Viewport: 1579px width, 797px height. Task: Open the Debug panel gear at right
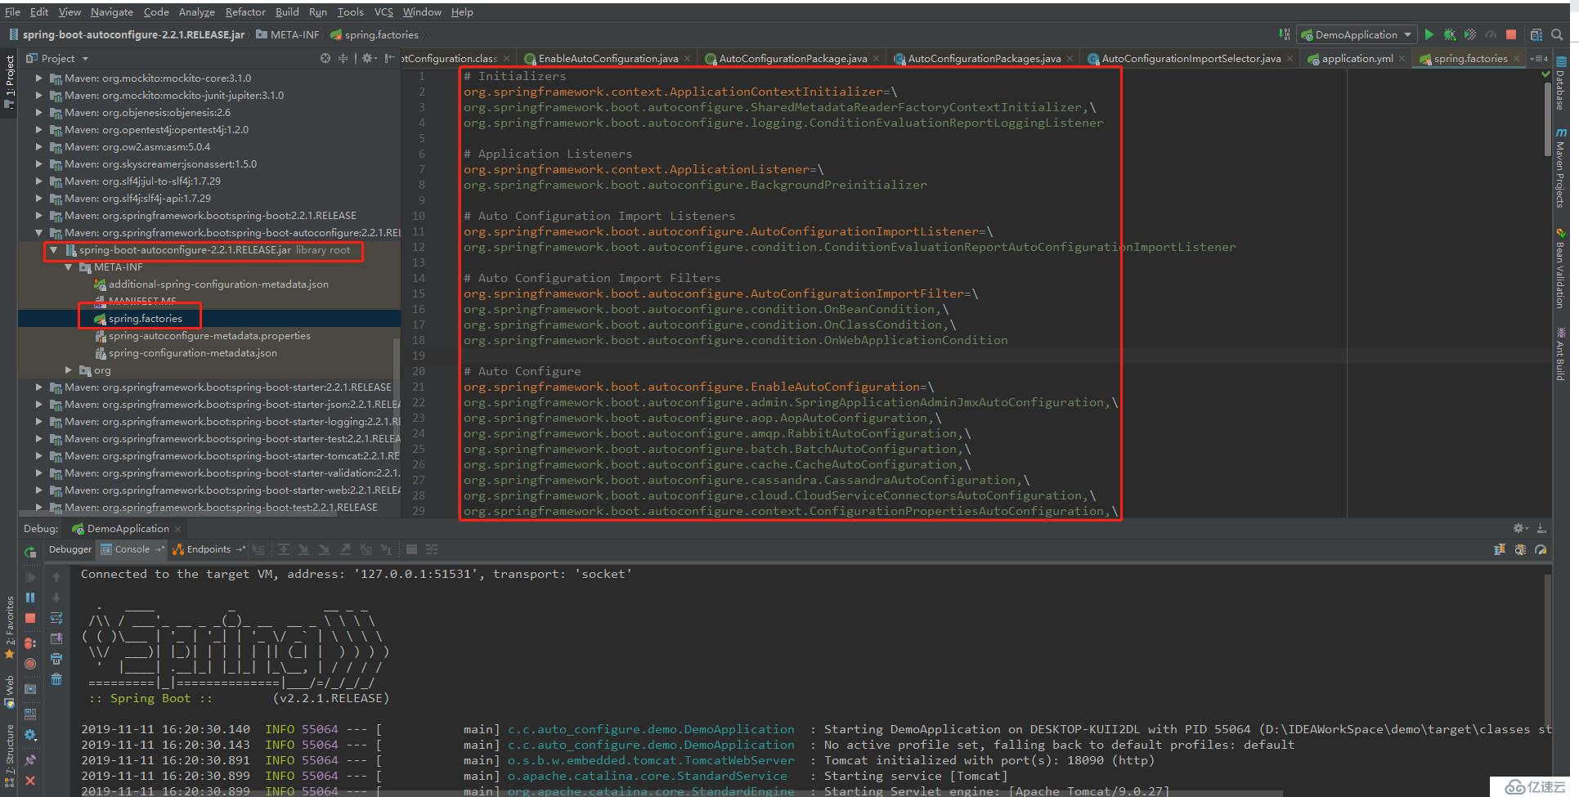coord(1519,528)
